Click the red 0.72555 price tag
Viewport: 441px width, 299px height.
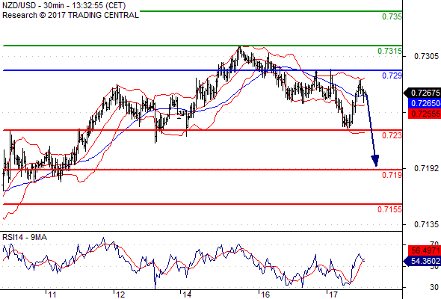[425, 114]
